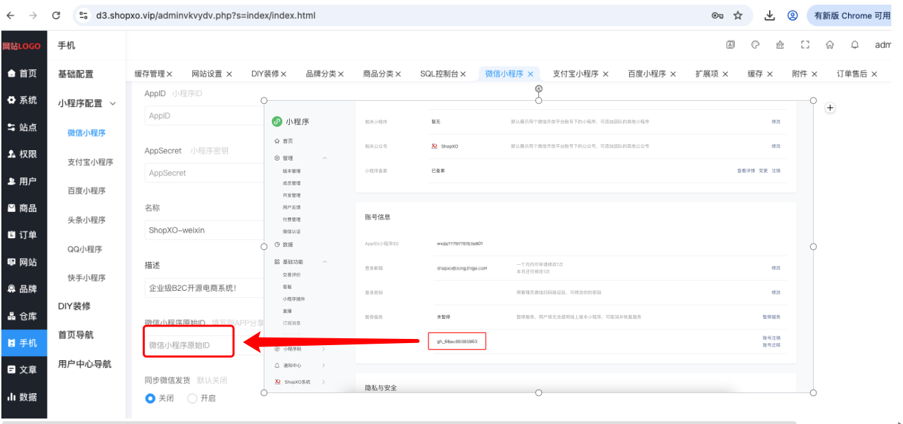The image size is (903, 424).
Task: Open Chrome downloads icon
Action: tap(770, 15)
